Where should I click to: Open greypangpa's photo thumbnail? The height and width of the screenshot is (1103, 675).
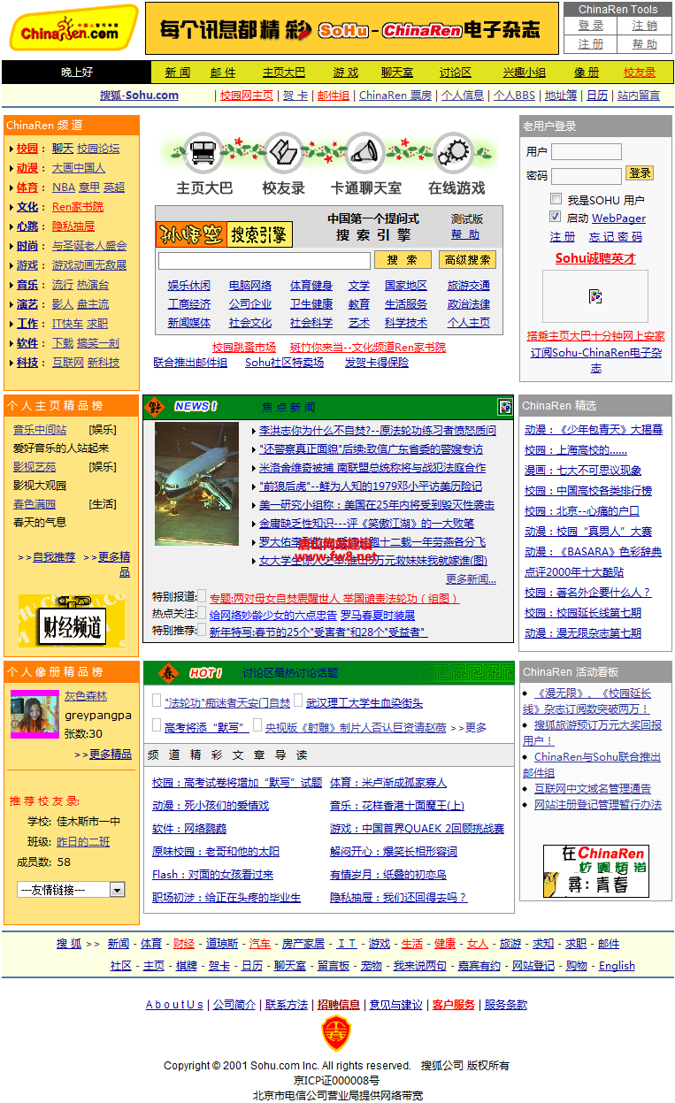[35, 714]
